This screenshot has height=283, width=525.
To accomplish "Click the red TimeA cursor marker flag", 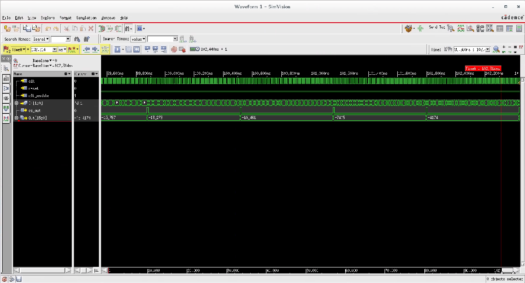I will coord(483,69).
